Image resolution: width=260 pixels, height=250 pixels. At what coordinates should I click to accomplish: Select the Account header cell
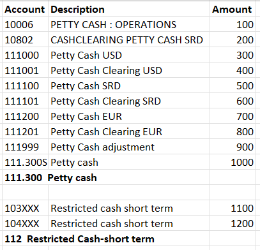[26, 10]
